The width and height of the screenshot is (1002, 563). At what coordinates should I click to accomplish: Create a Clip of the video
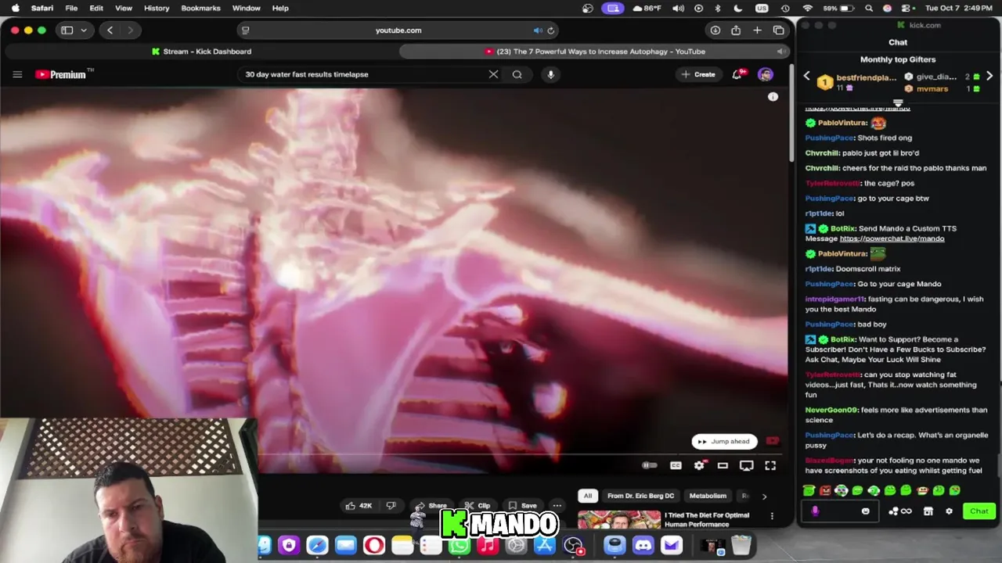pyautogui.click(x=477, y=506)
